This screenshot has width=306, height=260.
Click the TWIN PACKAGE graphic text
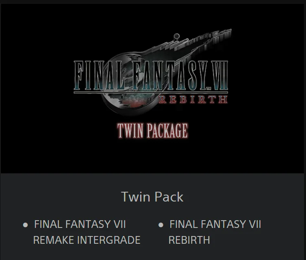(153, 130)
